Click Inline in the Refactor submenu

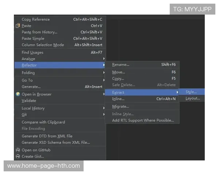pos(118,99)
